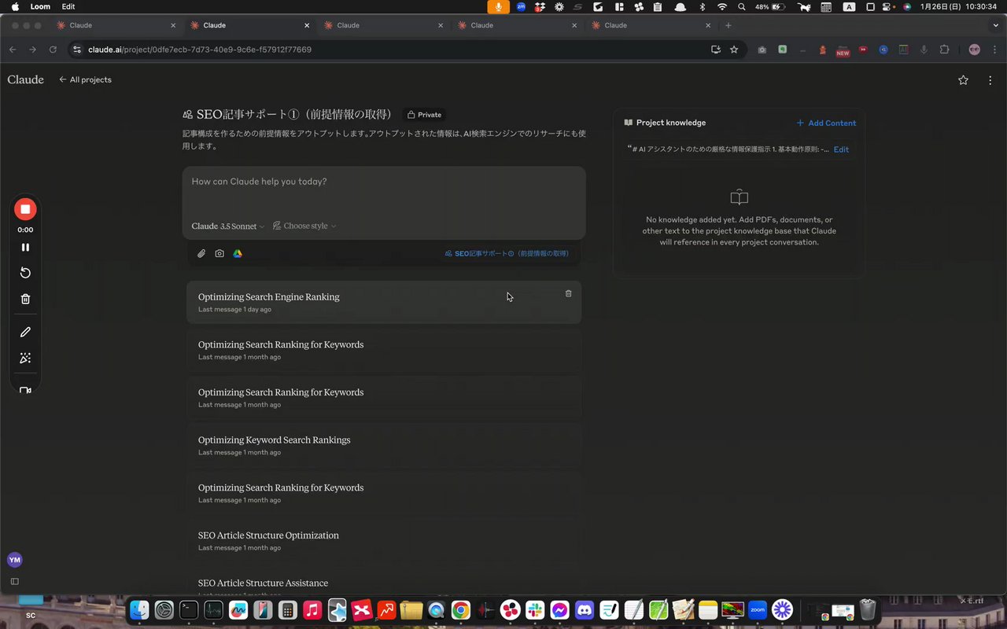The image size is (1007, 629).
Task: Open the Apple menu
Action: pos(15,6)
